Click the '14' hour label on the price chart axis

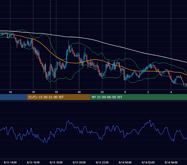click(10, 92)
